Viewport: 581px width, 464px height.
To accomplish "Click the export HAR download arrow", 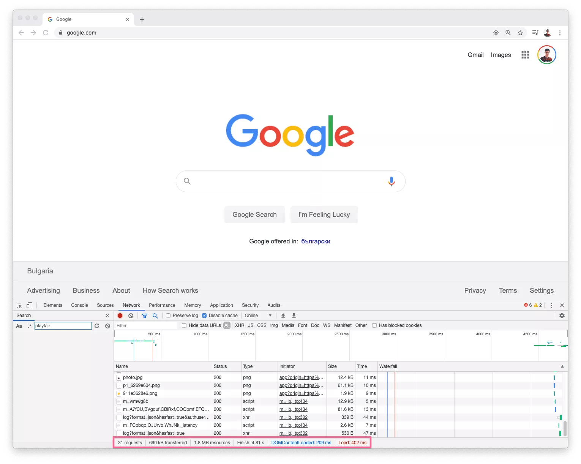I will point(294,316).
